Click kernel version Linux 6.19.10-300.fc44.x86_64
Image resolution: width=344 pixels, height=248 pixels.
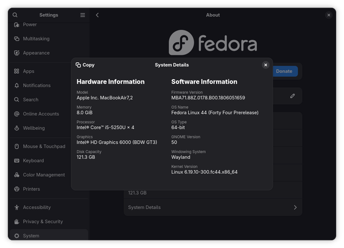[x=204, y=172]
